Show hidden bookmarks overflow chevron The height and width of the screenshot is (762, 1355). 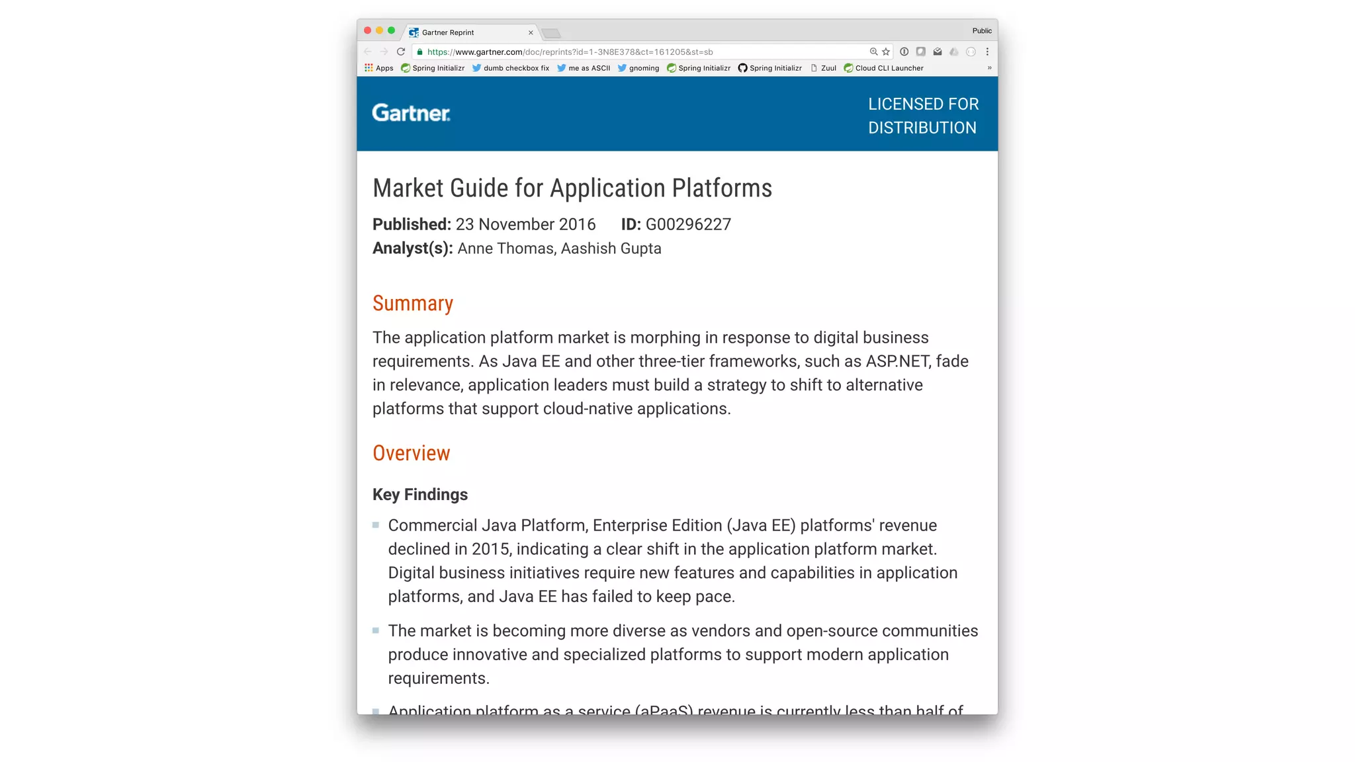[x=989, y=68]
